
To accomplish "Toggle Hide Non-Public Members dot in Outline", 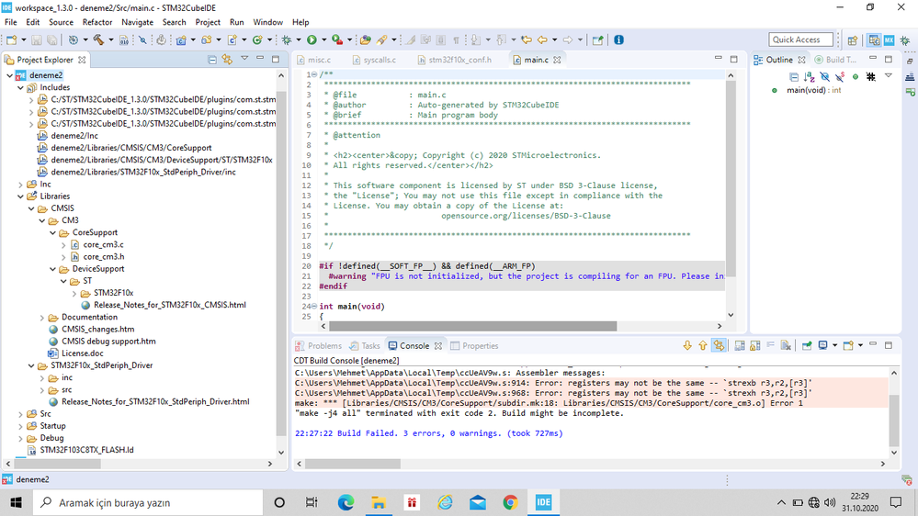I will (856, 76).
